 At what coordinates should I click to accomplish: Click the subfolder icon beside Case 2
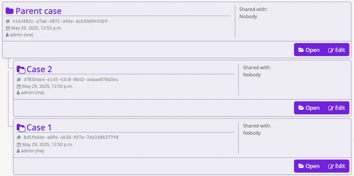pyautogui.click(x=21, y=69)
